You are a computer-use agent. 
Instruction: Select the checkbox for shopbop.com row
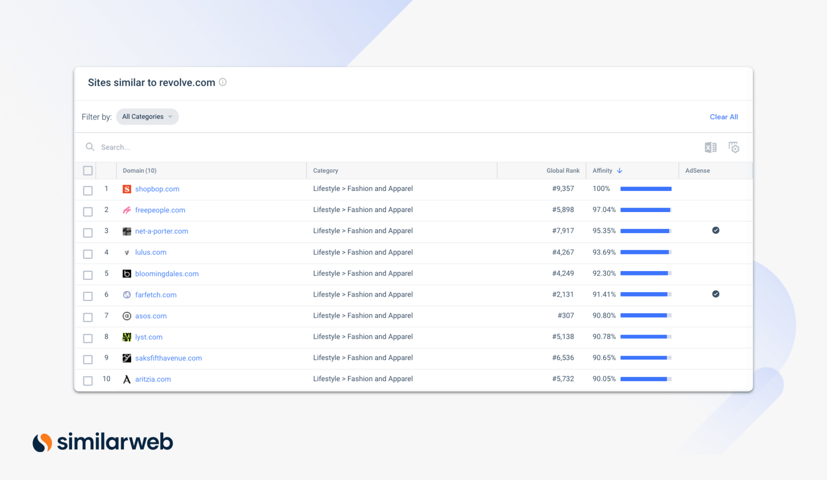(x=88, y=190)
